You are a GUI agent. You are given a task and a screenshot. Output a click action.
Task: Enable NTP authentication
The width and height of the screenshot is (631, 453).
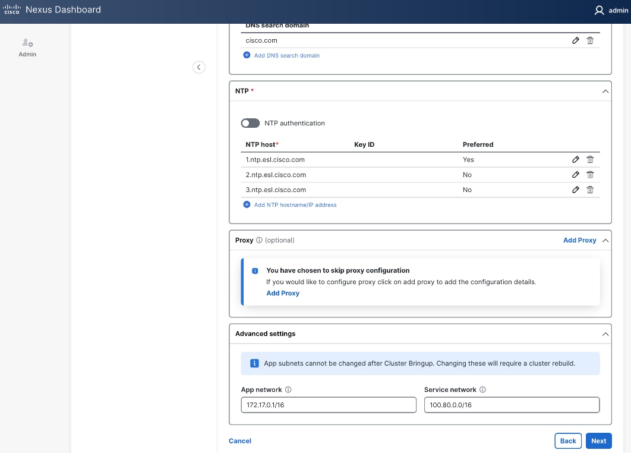click(x=250, y=123)
